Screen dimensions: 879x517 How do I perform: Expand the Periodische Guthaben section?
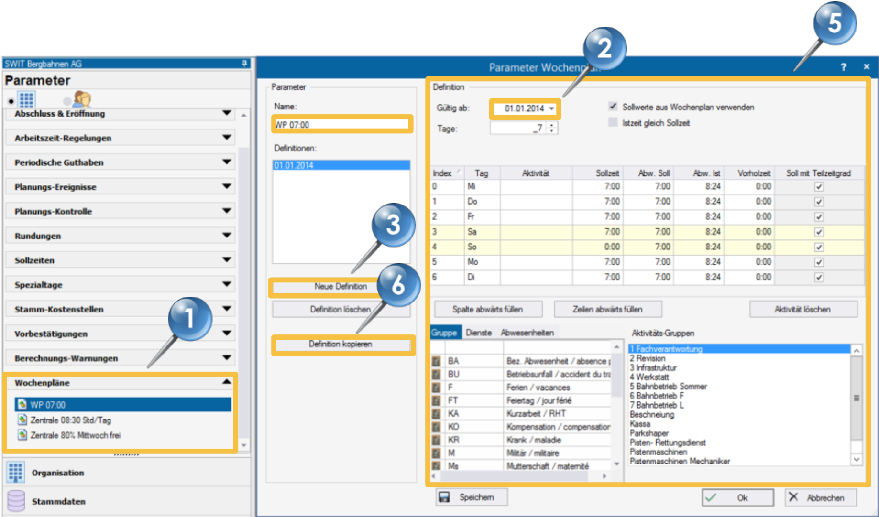[x=227, y=162]
